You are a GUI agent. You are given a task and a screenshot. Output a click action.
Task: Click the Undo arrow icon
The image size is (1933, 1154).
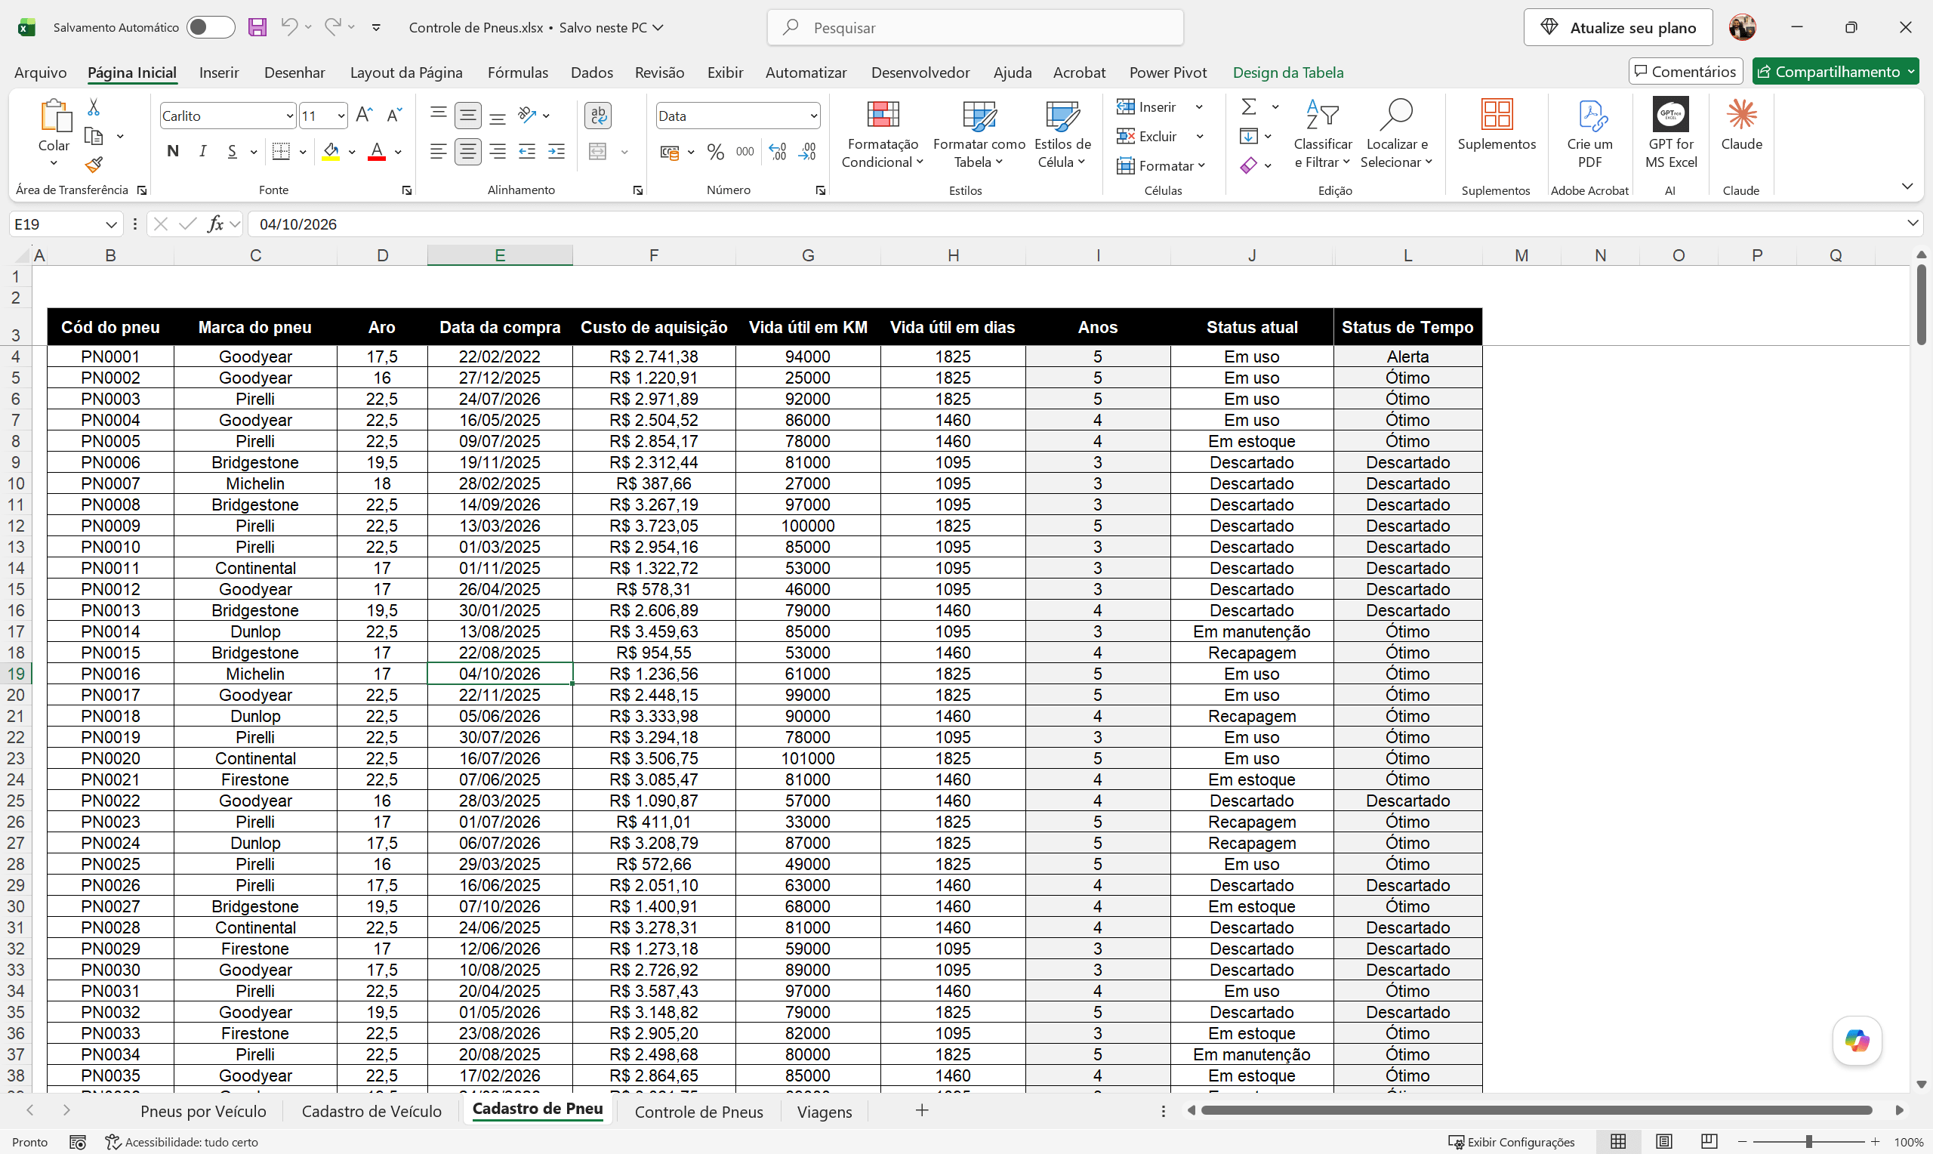coord(288,27)
